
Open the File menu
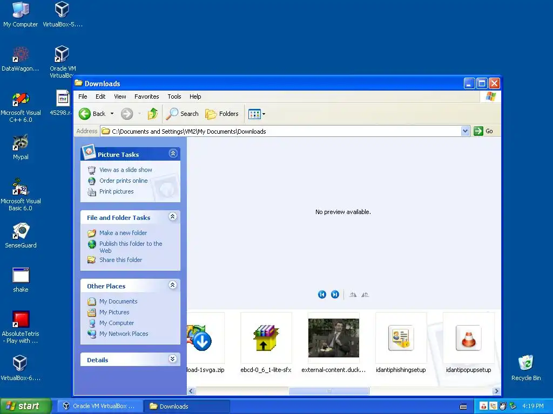[x=83, y=96]
